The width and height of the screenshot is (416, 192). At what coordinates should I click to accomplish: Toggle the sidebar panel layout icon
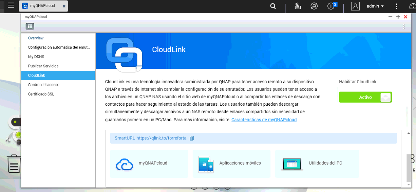coord(30,26)
